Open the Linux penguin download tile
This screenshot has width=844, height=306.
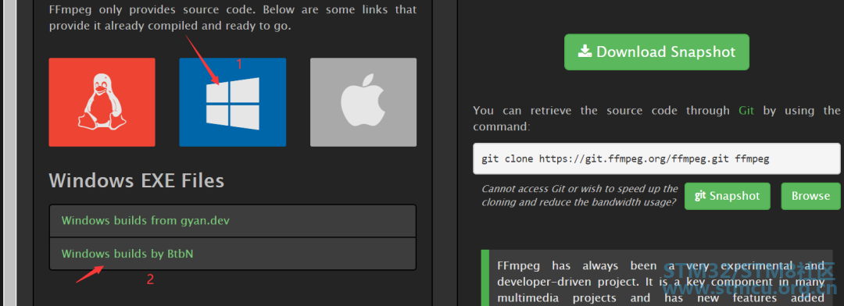coord(102,102)
